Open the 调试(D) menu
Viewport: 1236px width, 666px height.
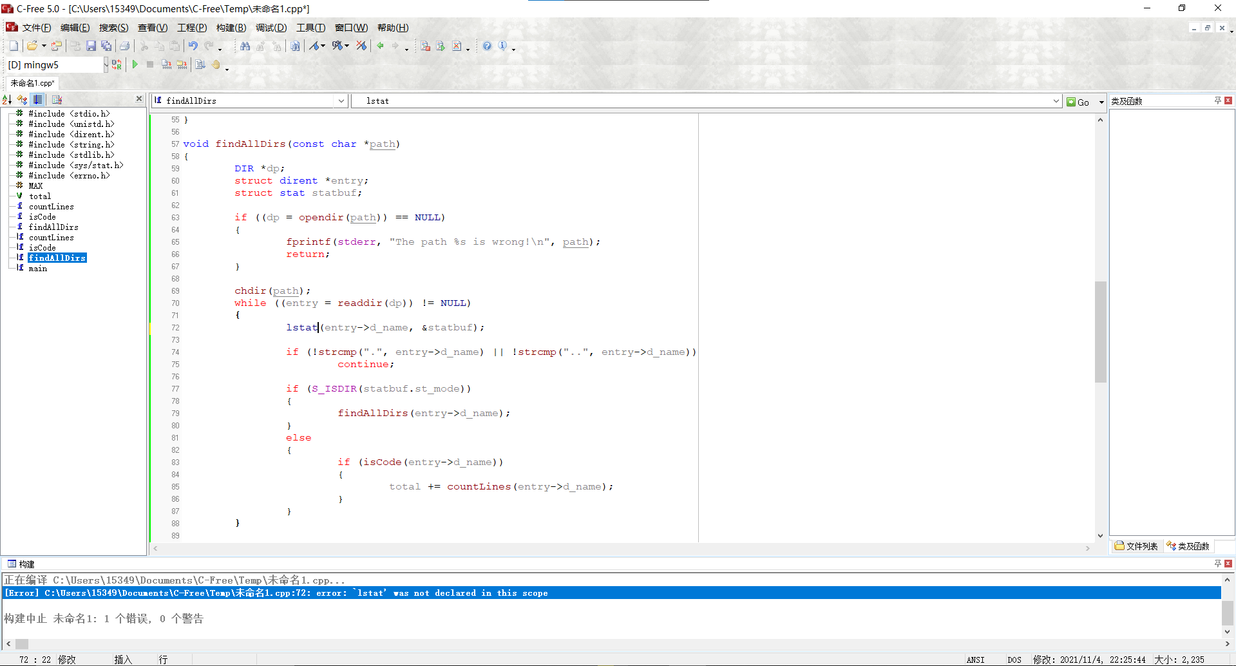pos(271,28)
